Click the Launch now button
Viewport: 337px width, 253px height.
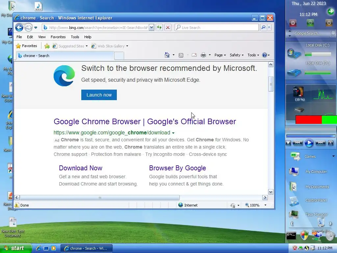[x=99, y=95]
